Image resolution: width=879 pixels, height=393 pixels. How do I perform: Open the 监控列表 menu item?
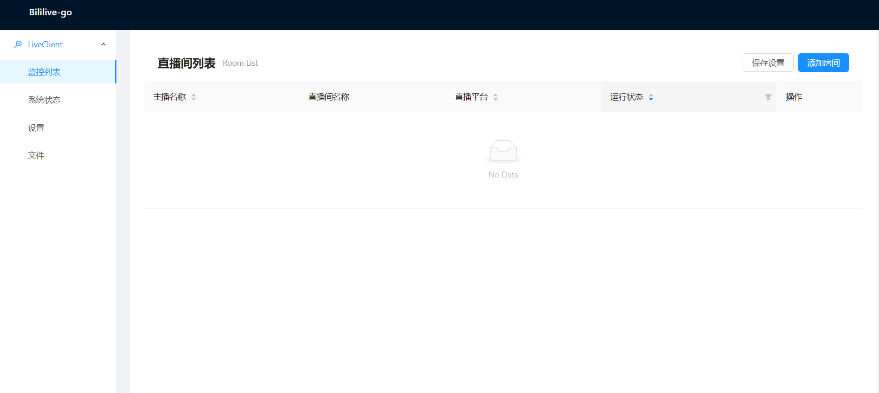(45, 72)
